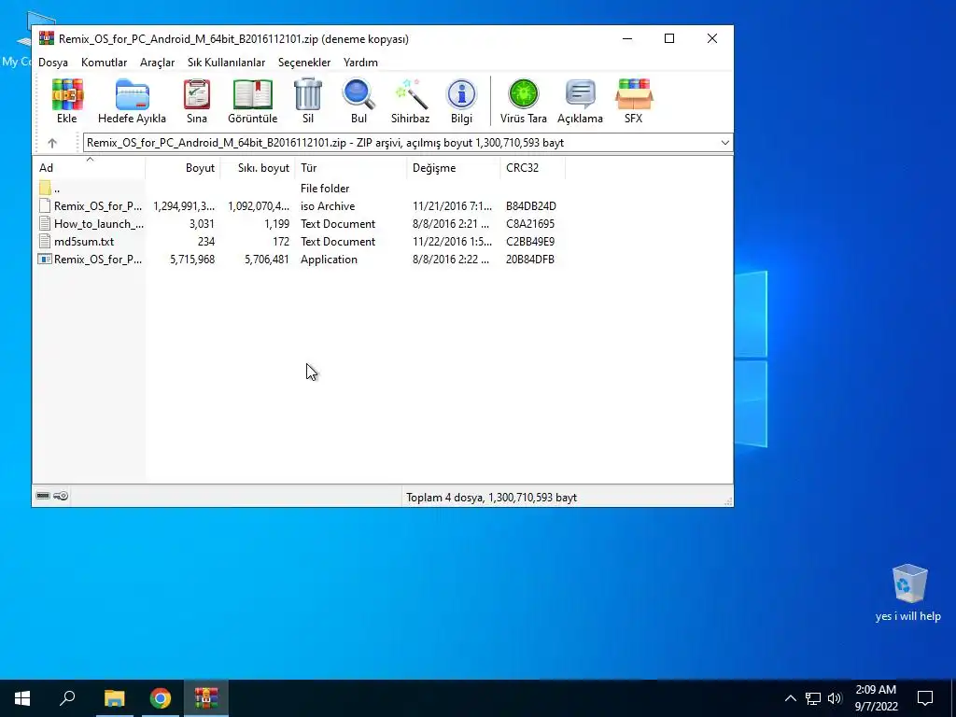Sort by the Boyut column header
Image resolution: width=956 pixels, height=717 pixels.
[x=183, y=168]
